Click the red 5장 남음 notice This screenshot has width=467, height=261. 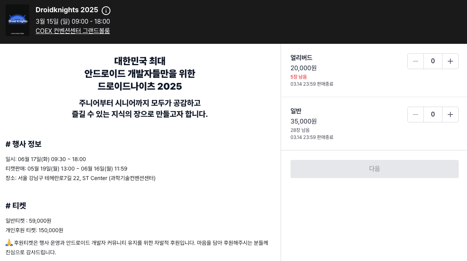pyautogui.click(x=298, y=77)
